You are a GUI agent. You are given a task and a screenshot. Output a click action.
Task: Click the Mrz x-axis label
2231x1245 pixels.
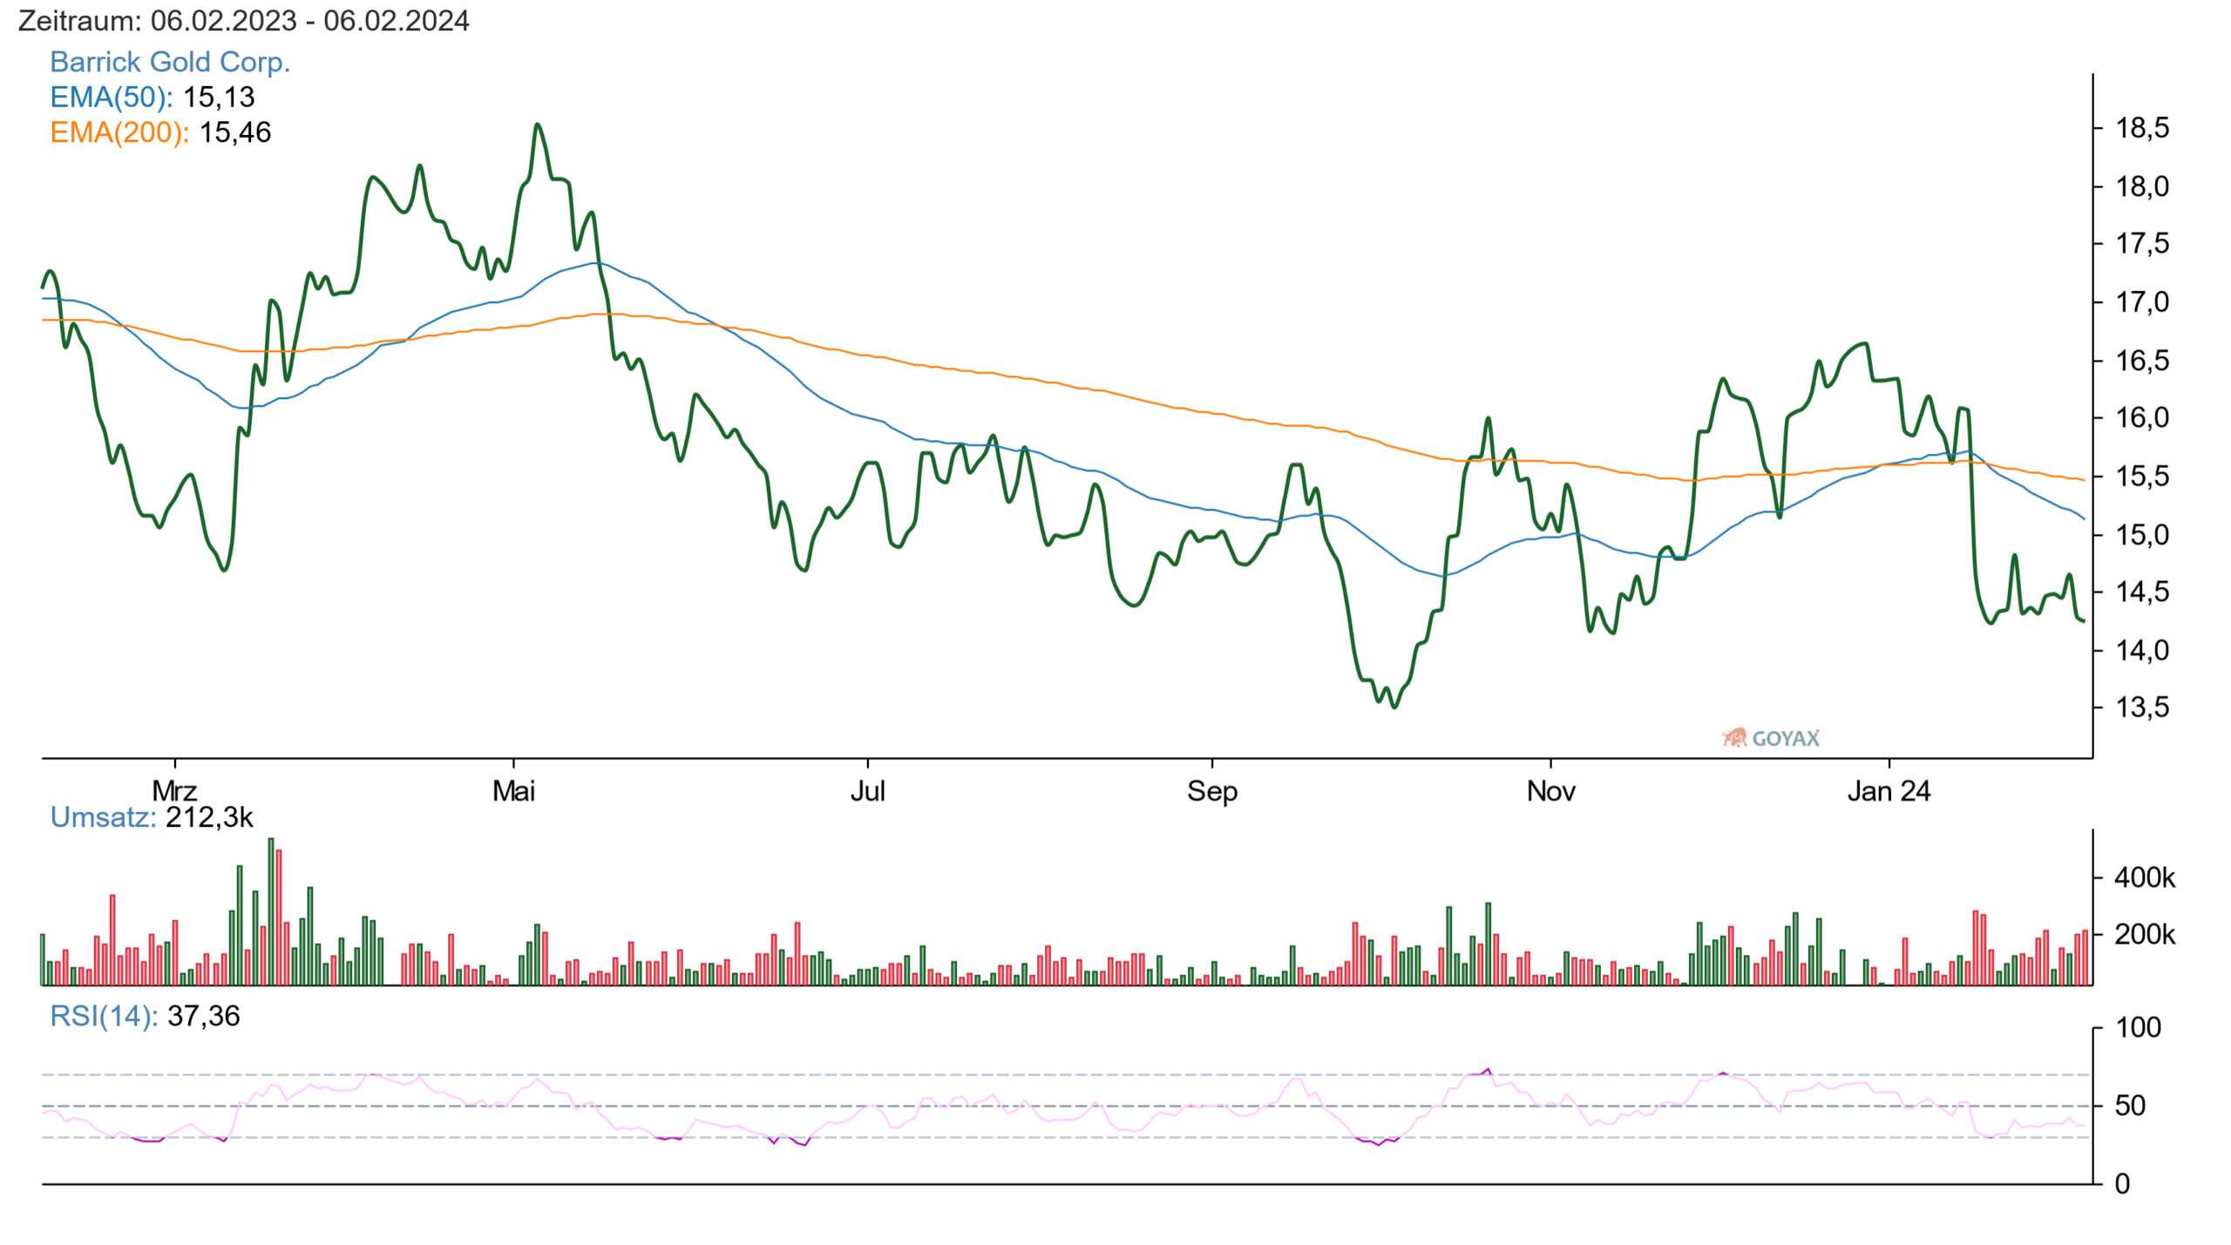tap(174, 791)
